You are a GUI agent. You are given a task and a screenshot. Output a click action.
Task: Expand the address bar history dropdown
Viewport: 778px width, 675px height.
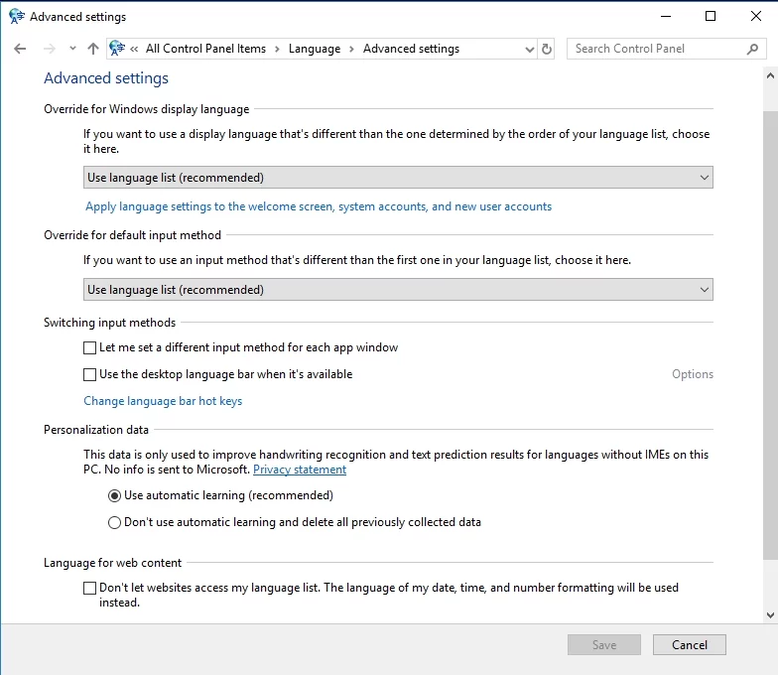click(529, 49)
